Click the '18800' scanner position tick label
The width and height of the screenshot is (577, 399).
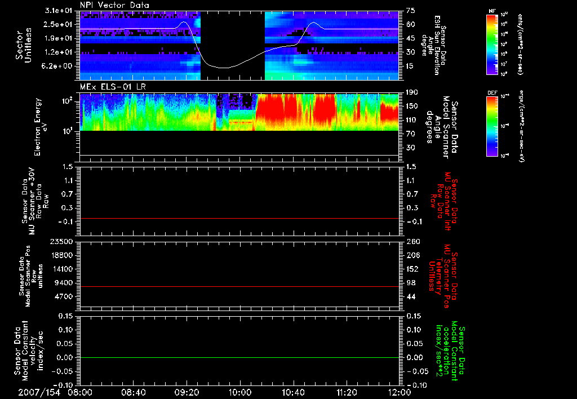point(61,255)
